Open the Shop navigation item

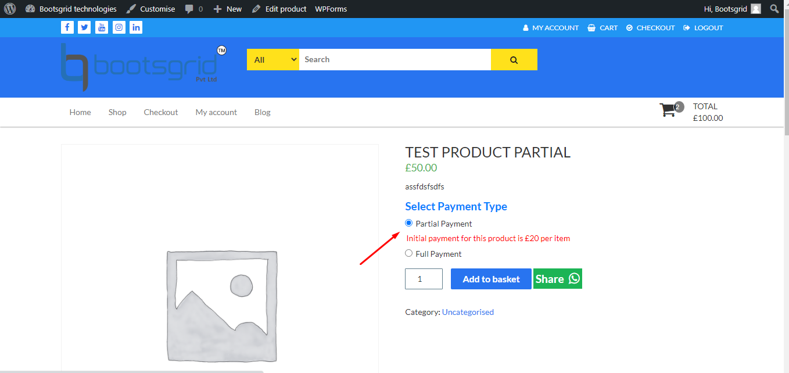pos(117,112)
